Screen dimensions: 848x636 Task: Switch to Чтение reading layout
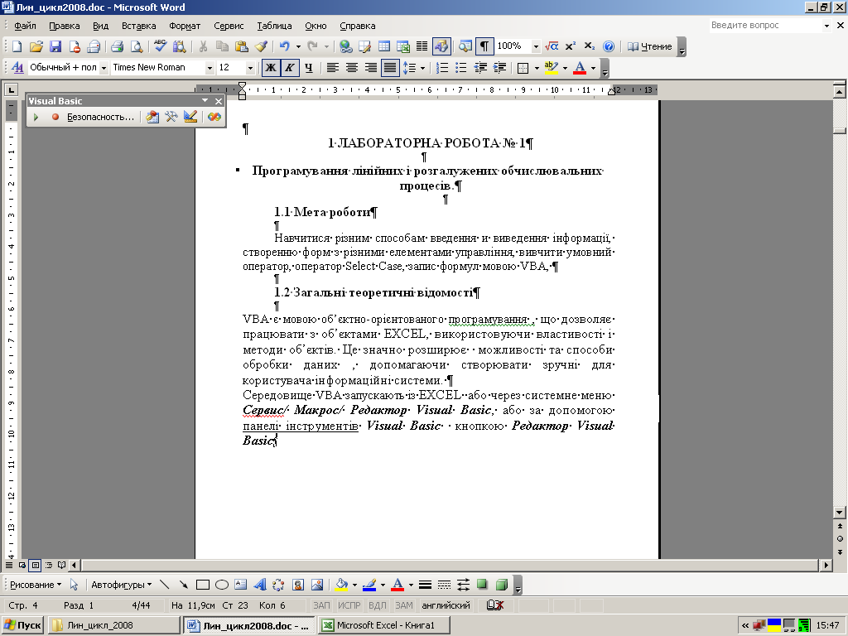pos(649,47)
